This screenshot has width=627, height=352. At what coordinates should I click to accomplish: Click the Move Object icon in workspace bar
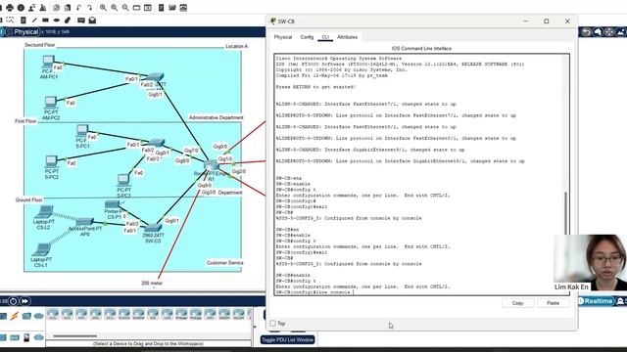[x=609, y=32]
